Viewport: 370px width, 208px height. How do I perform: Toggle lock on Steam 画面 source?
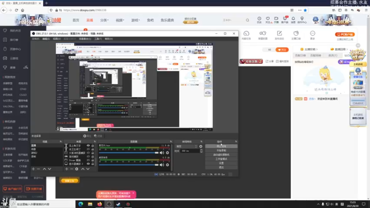(92, 160)
